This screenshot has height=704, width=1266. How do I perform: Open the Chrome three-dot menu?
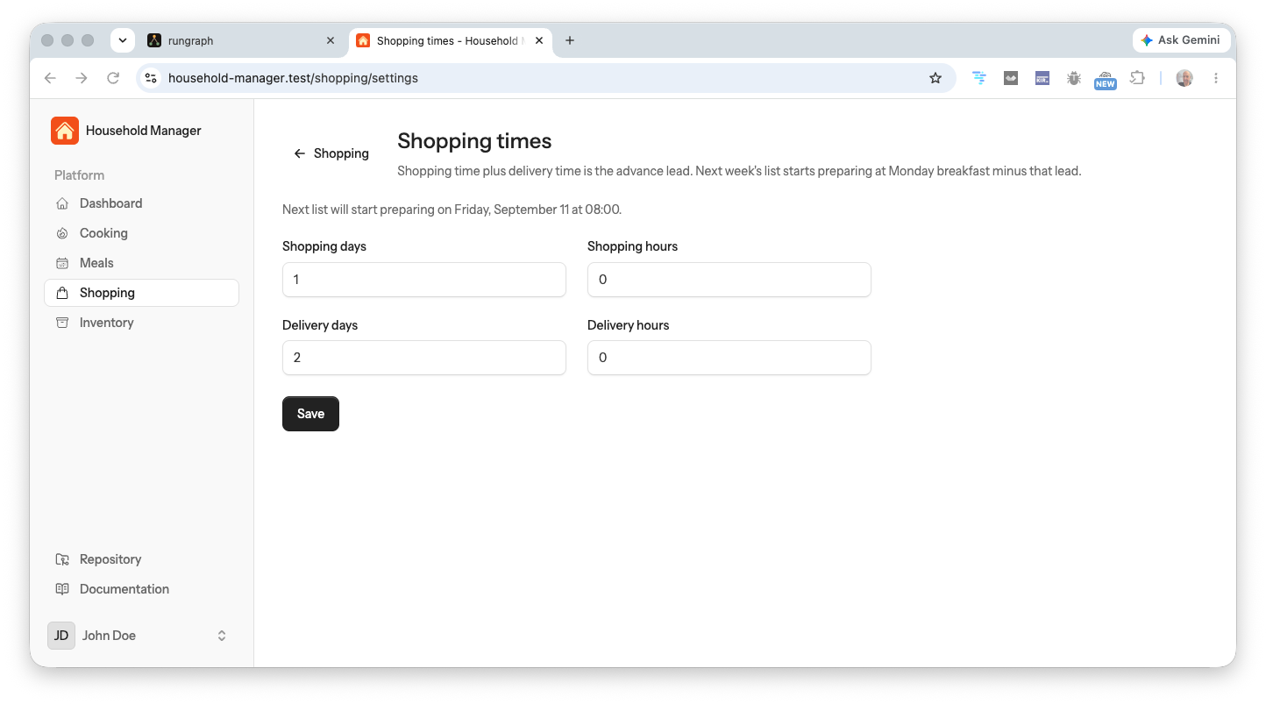1216,78
